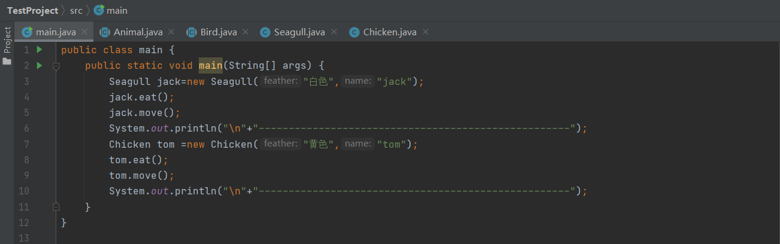Click the tom.move(); statement
780x244 pixels.
coord(141,175)
